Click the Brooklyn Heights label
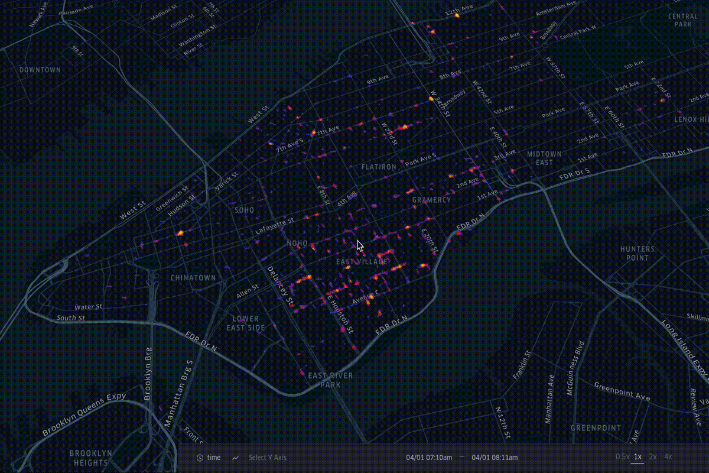709x473 pixels. 90,458
